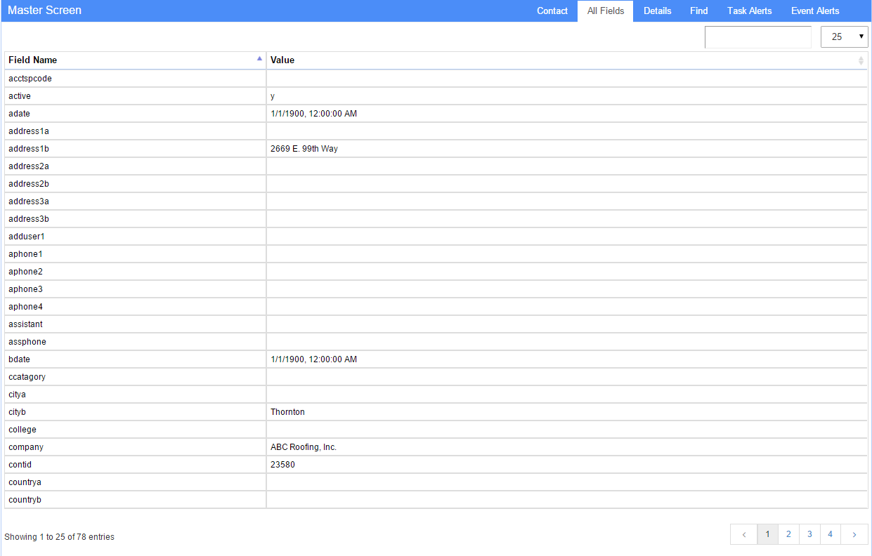Jump to page 2
The width and height of the screenshot is (872, 556).
(788, 534)
